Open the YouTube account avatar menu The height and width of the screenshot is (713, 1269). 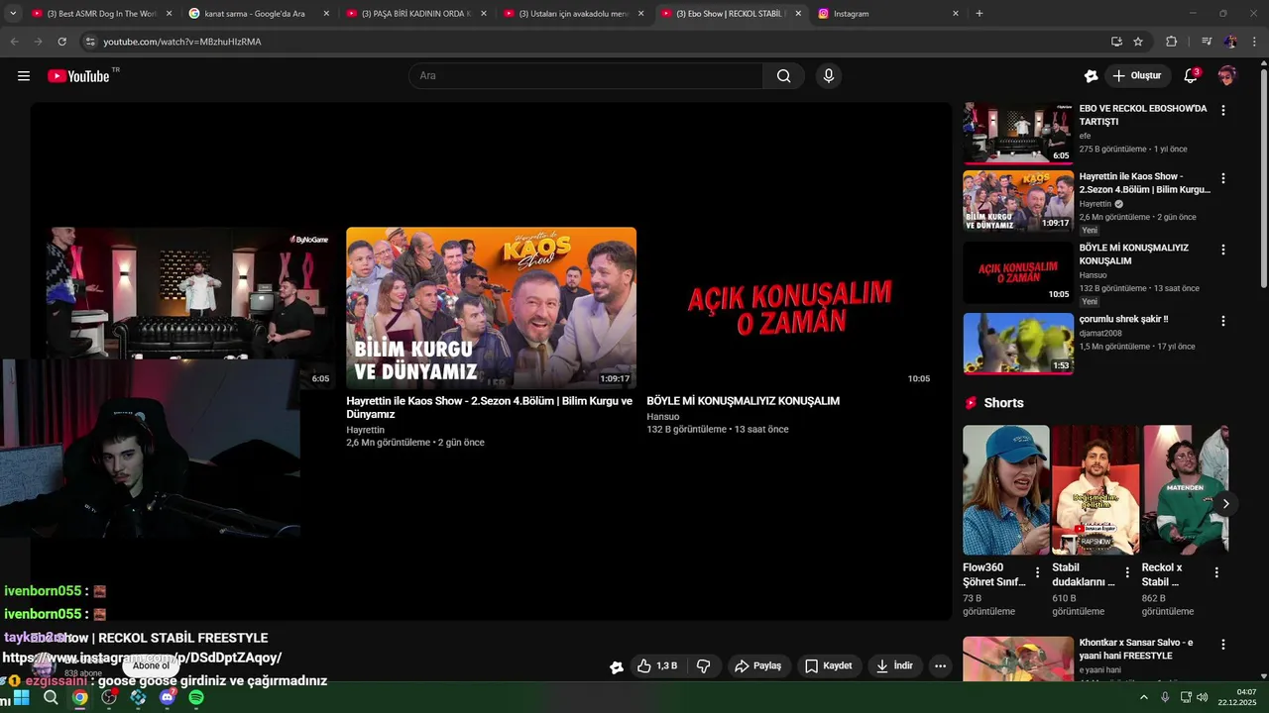coord(1227,76)
